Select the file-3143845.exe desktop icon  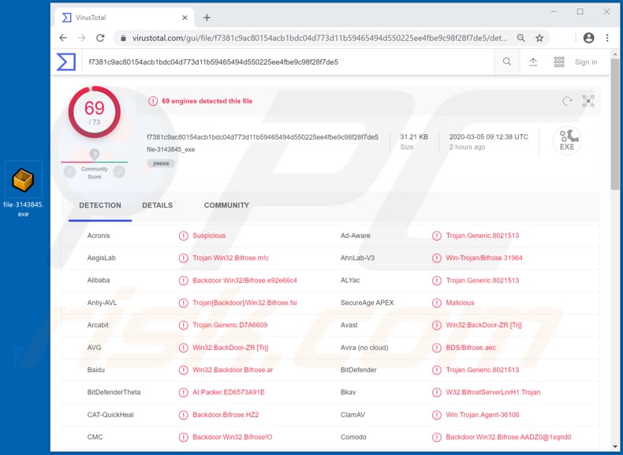[x=24, y=189]
